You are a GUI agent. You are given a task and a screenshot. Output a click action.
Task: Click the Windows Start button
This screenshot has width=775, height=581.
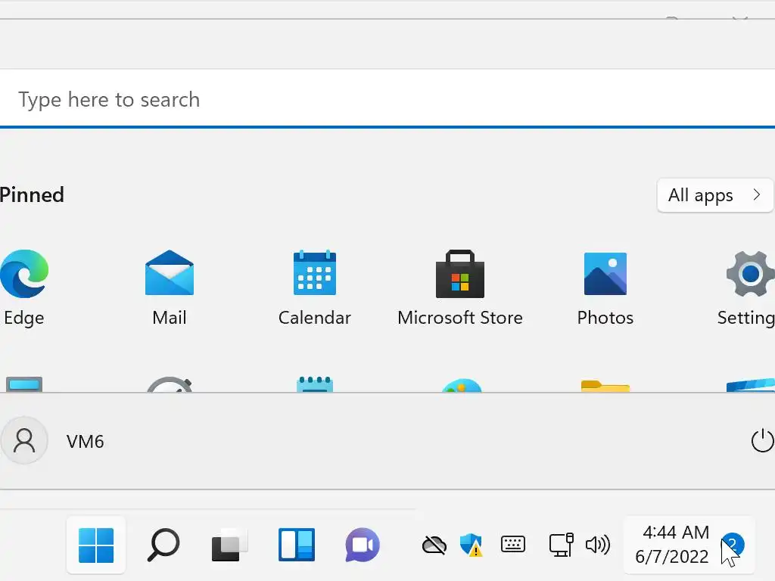point(96,545)
